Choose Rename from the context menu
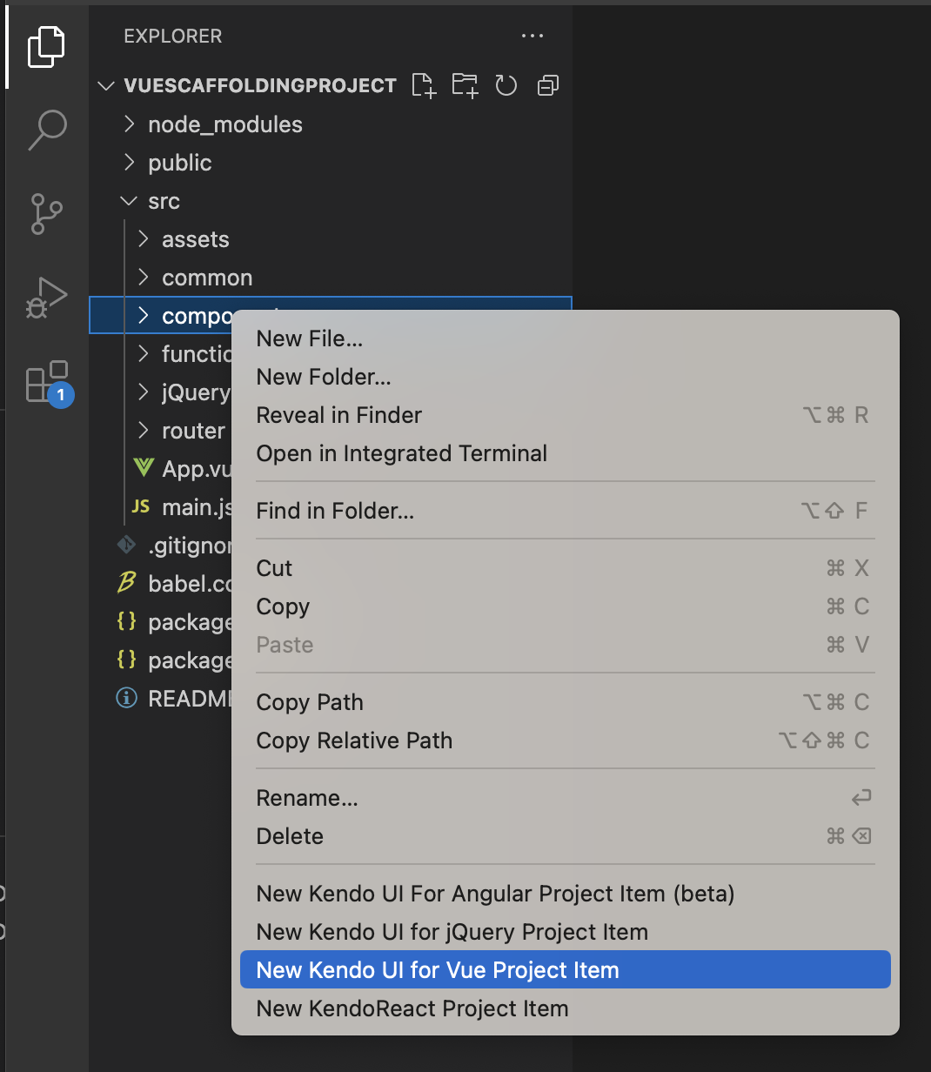 click(x=307, y=798)
